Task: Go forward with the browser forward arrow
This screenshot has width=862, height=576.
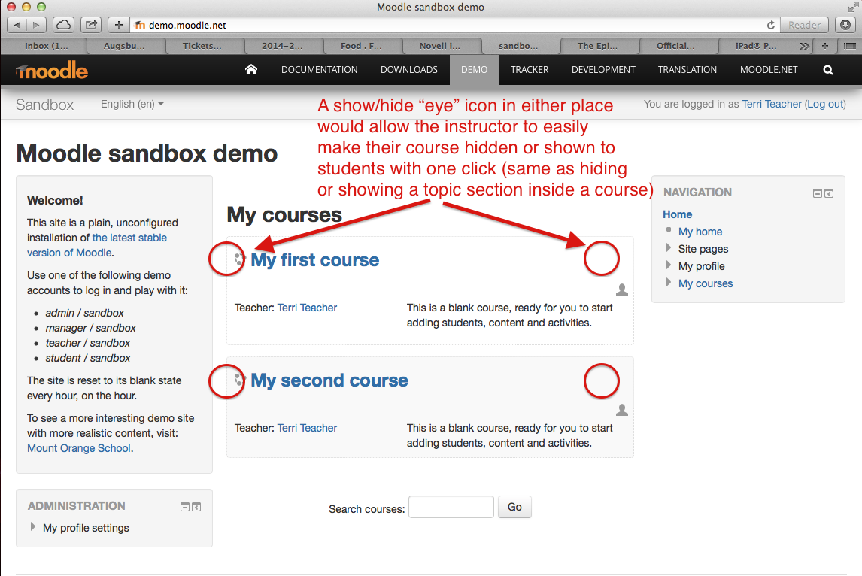Action: click(36, 25)
